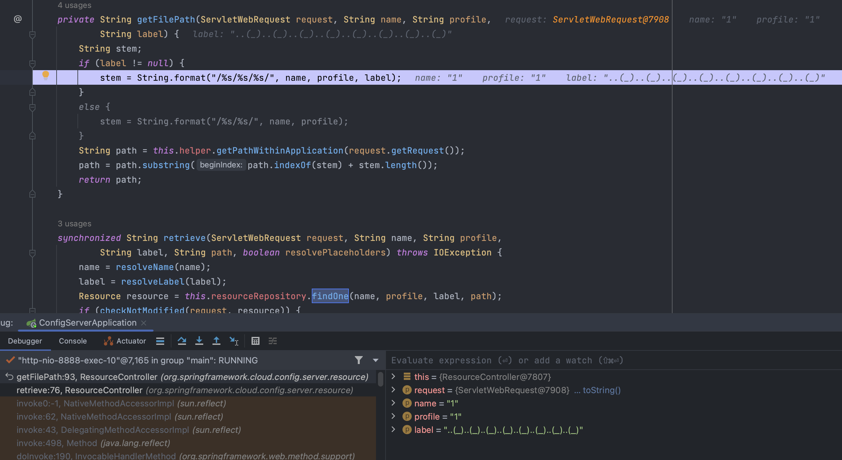
Task: Click Step Over debugger icon
Action: tap(182, 341)
